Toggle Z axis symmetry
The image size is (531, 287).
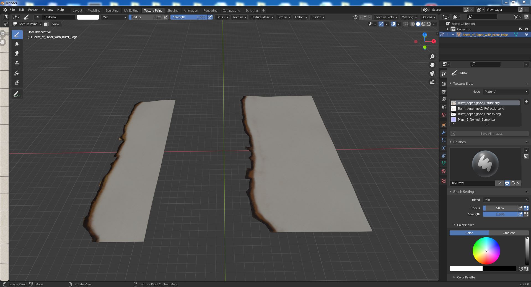click(x=369, y=17)
